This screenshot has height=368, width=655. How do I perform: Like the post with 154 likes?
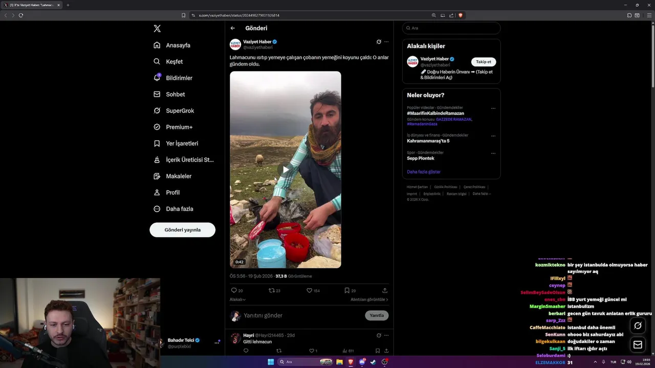(309, 290)
